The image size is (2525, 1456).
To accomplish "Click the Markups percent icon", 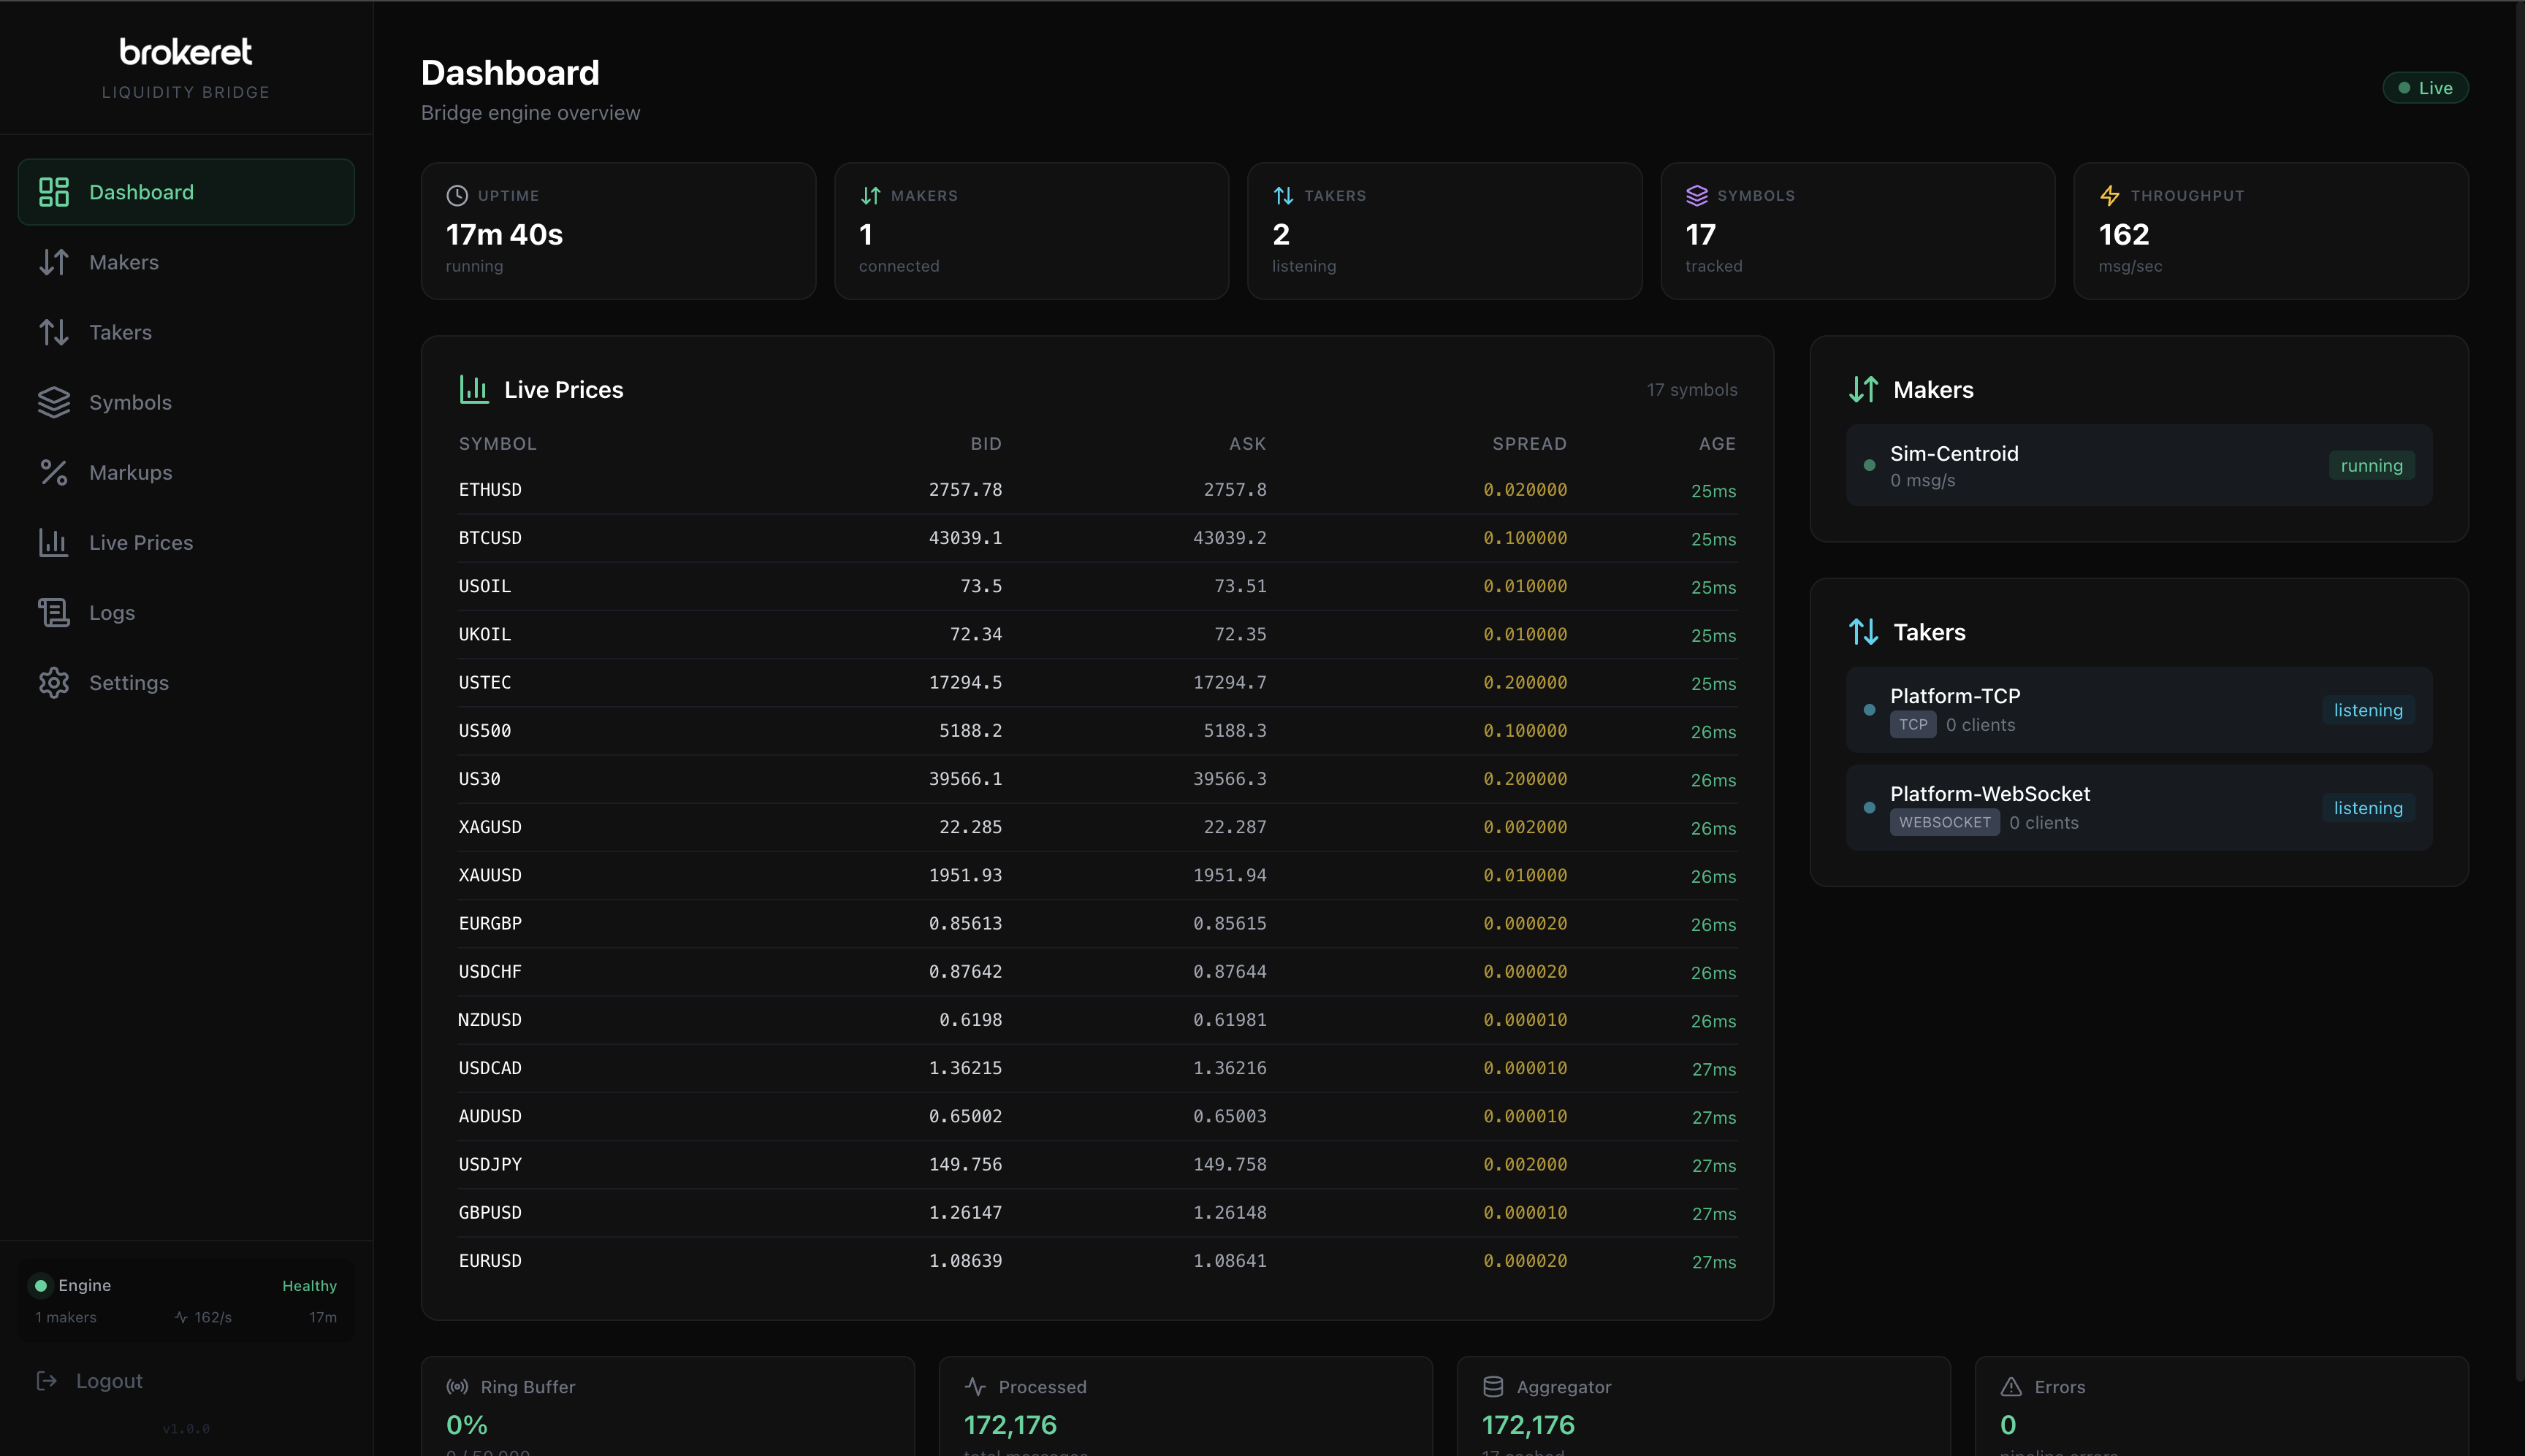I will pos(54,472).
